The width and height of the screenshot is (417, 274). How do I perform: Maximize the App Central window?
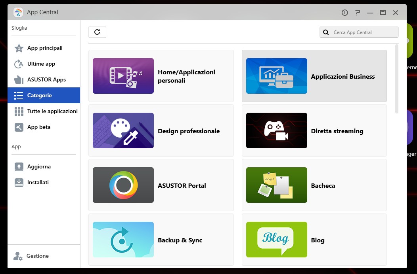[x=383, y=13]
